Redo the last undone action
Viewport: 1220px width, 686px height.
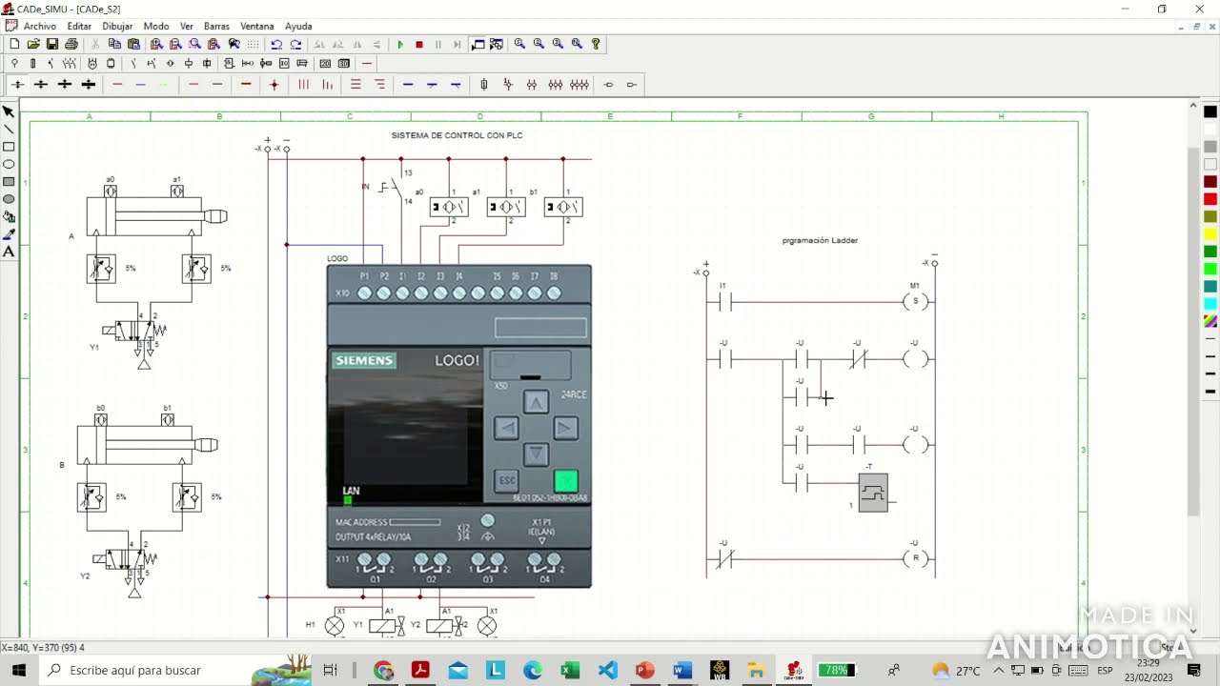(x=295, y=44)
